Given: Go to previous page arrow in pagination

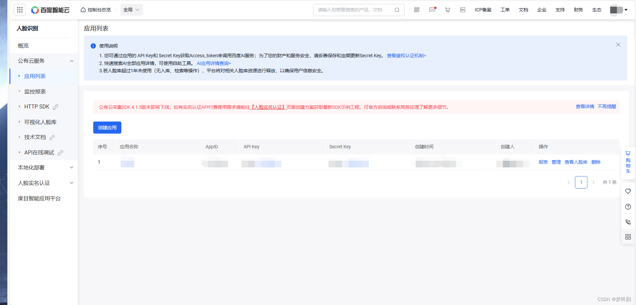Looking at the screenshot, I should pyautogui.click(x=569, y=182).
